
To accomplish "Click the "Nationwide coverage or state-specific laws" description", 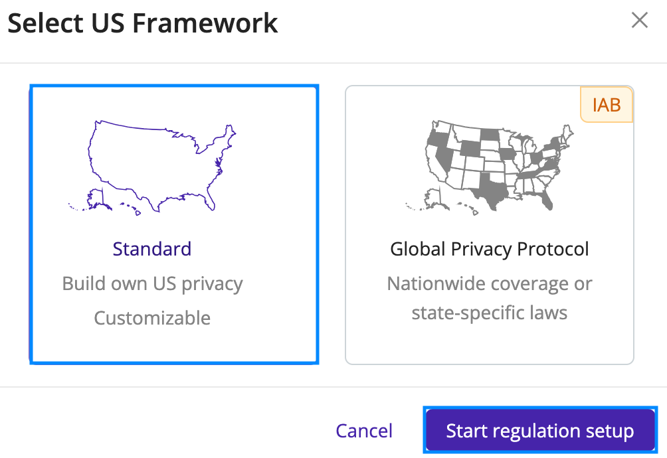I will (x=489, y=298).
